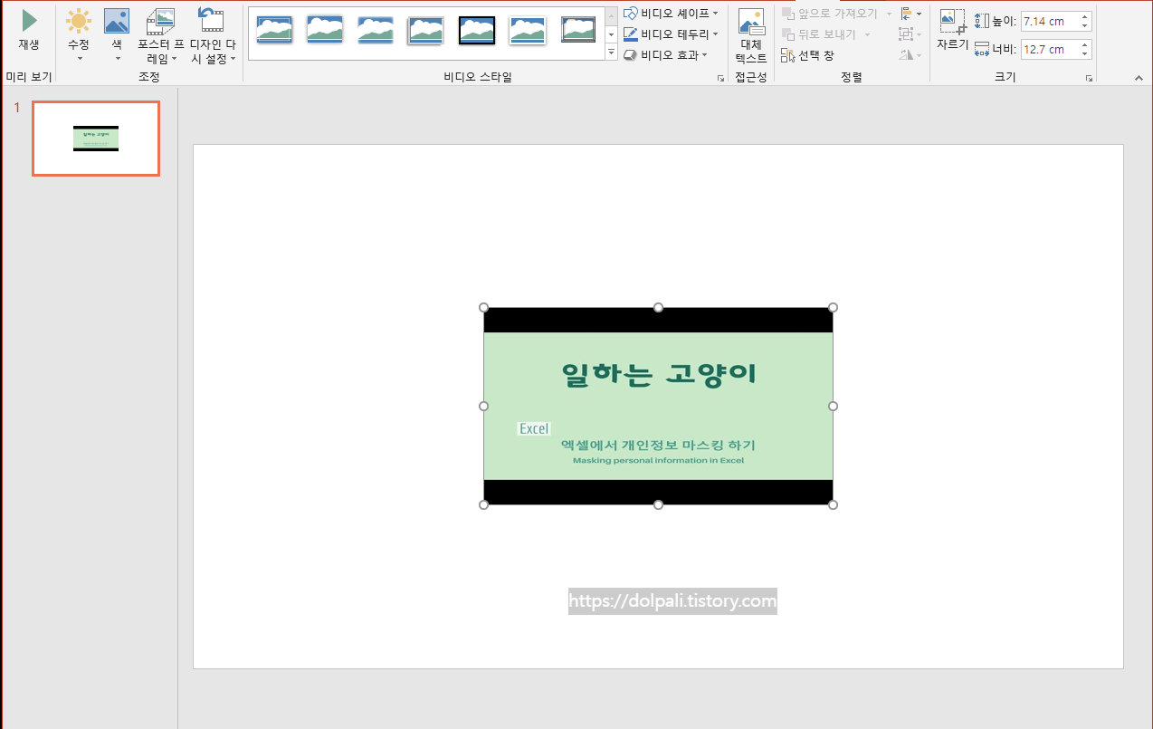
Task: Click 대체 텍스트 alt text button
Action: [751, 36]
